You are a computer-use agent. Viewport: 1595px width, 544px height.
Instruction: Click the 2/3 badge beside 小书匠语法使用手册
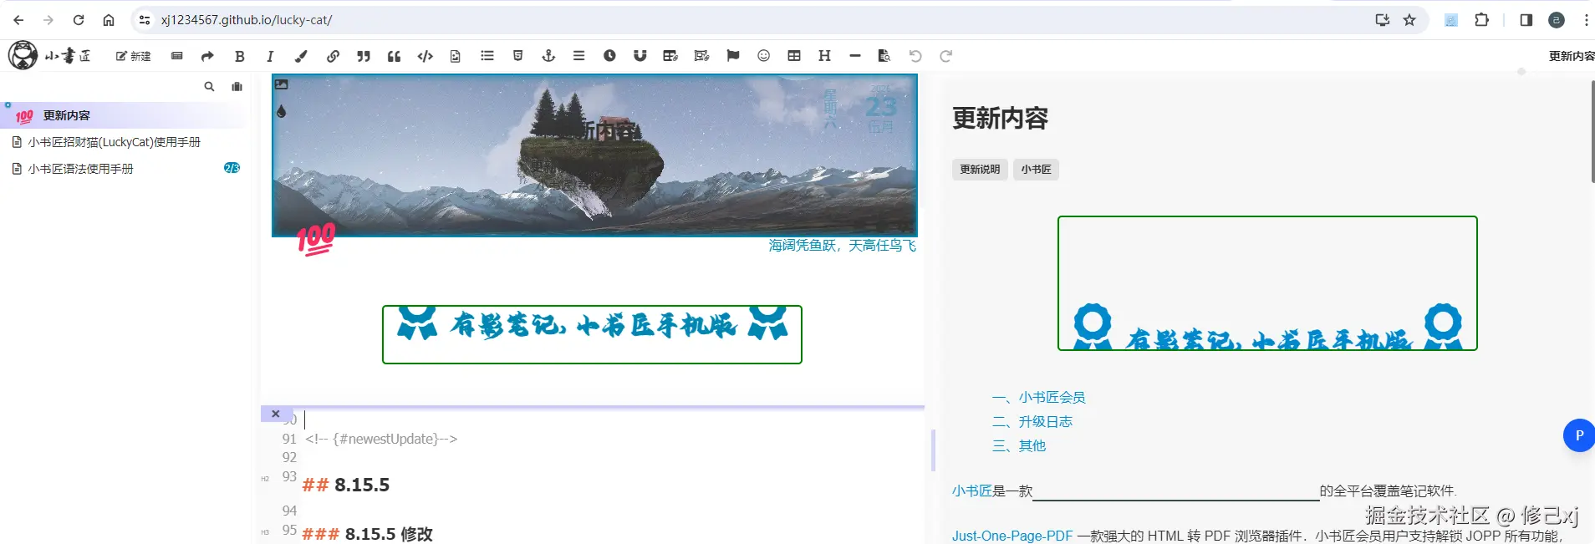232,168
